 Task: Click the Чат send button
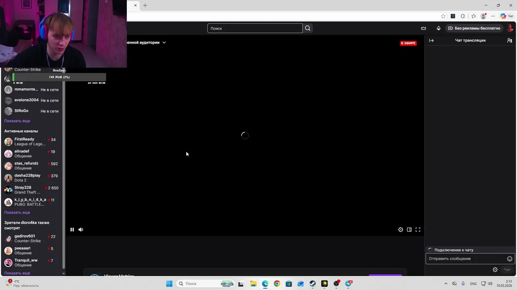point(507,270)
